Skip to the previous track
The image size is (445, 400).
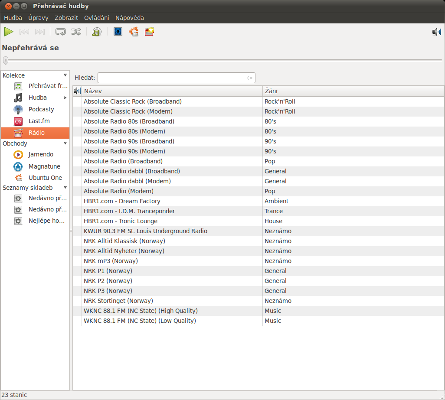tap(24, 32)
